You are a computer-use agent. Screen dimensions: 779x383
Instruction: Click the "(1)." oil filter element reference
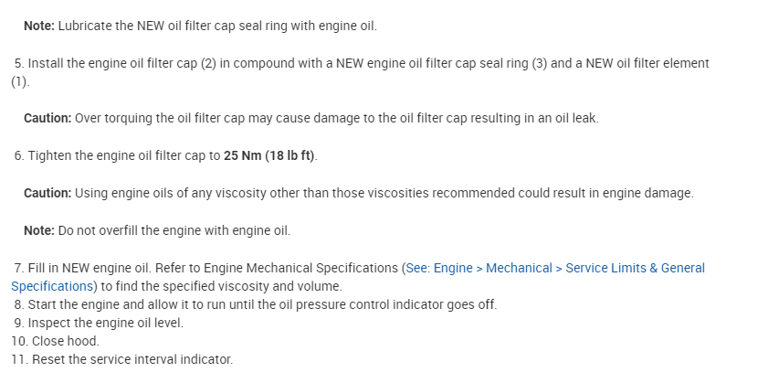pyautogui.click(x=20, y=81)
